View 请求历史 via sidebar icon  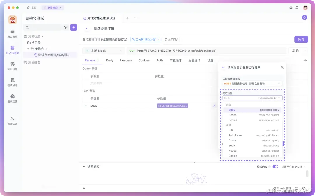click(12, 98)
